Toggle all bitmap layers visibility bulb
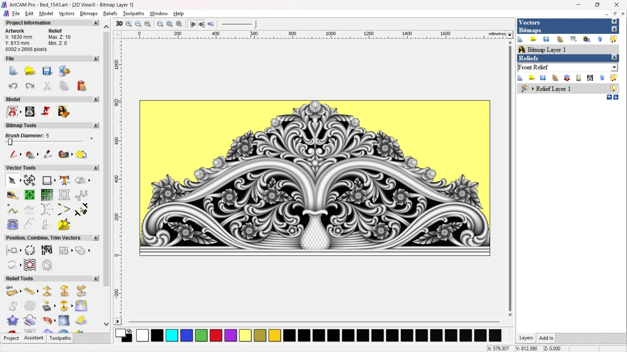This screenshot has width=627, height=352. tap(613, 39)
